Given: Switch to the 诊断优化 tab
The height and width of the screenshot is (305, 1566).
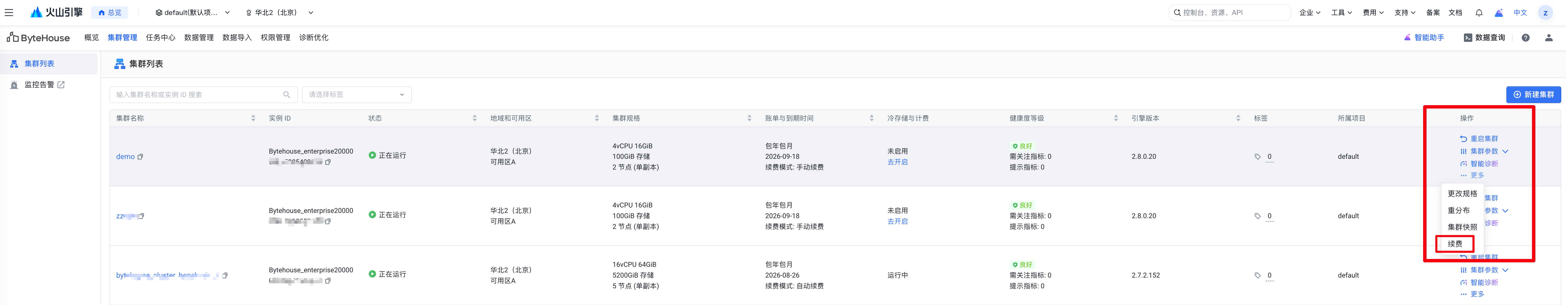Looking at the screenshot, I should point(314,38).
